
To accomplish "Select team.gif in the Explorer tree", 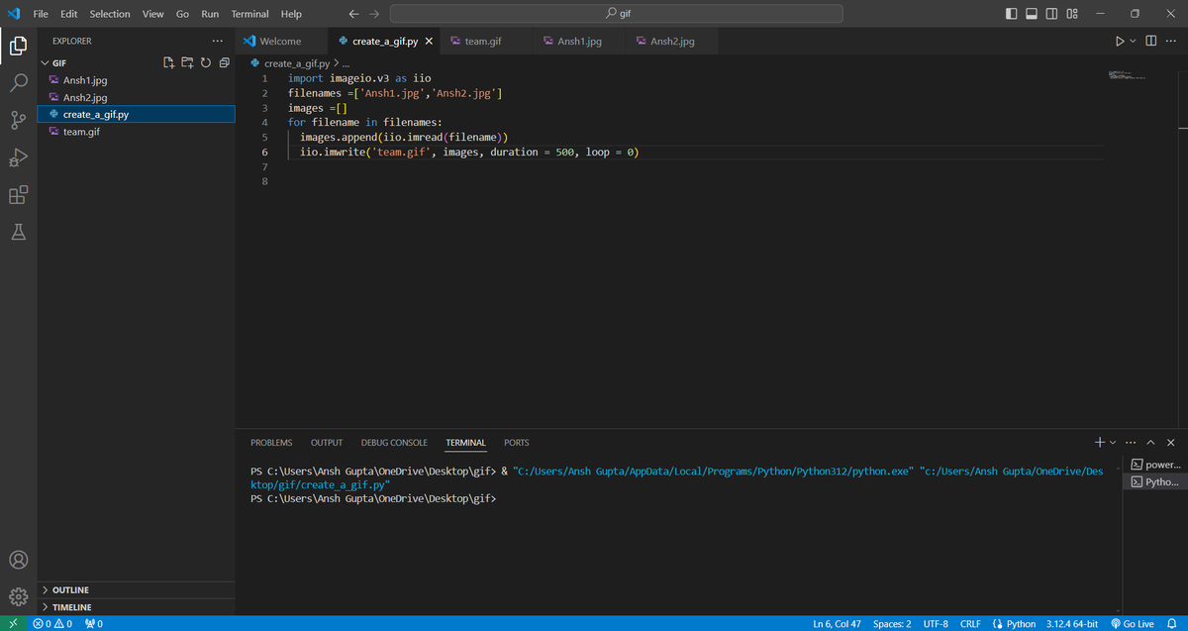I will point(137,132).
